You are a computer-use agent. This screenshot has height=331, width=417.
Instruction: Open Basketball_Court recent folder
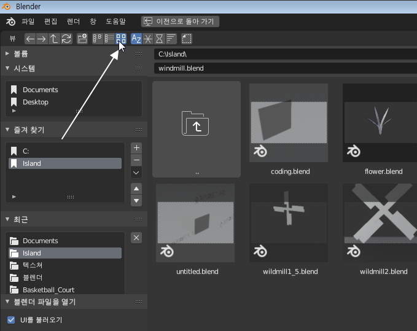coord(65,290)
